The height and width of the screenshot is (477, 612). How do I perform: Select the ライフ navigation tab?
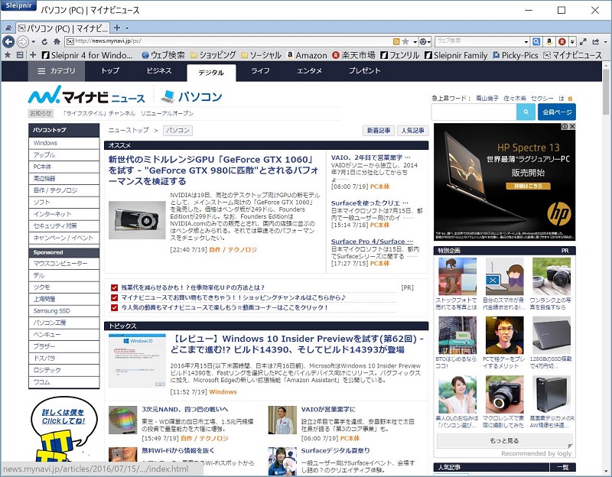260,71
